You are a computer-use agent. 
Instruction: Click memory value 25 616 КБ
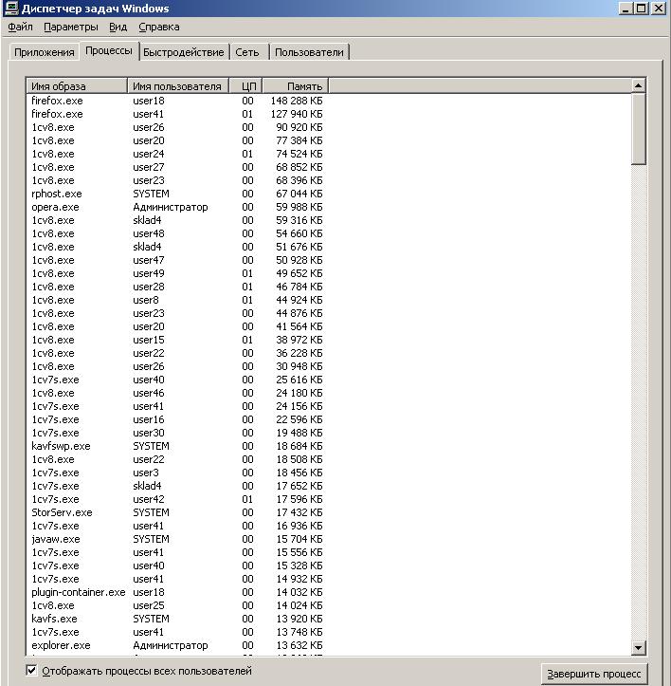tap(299, 380)
